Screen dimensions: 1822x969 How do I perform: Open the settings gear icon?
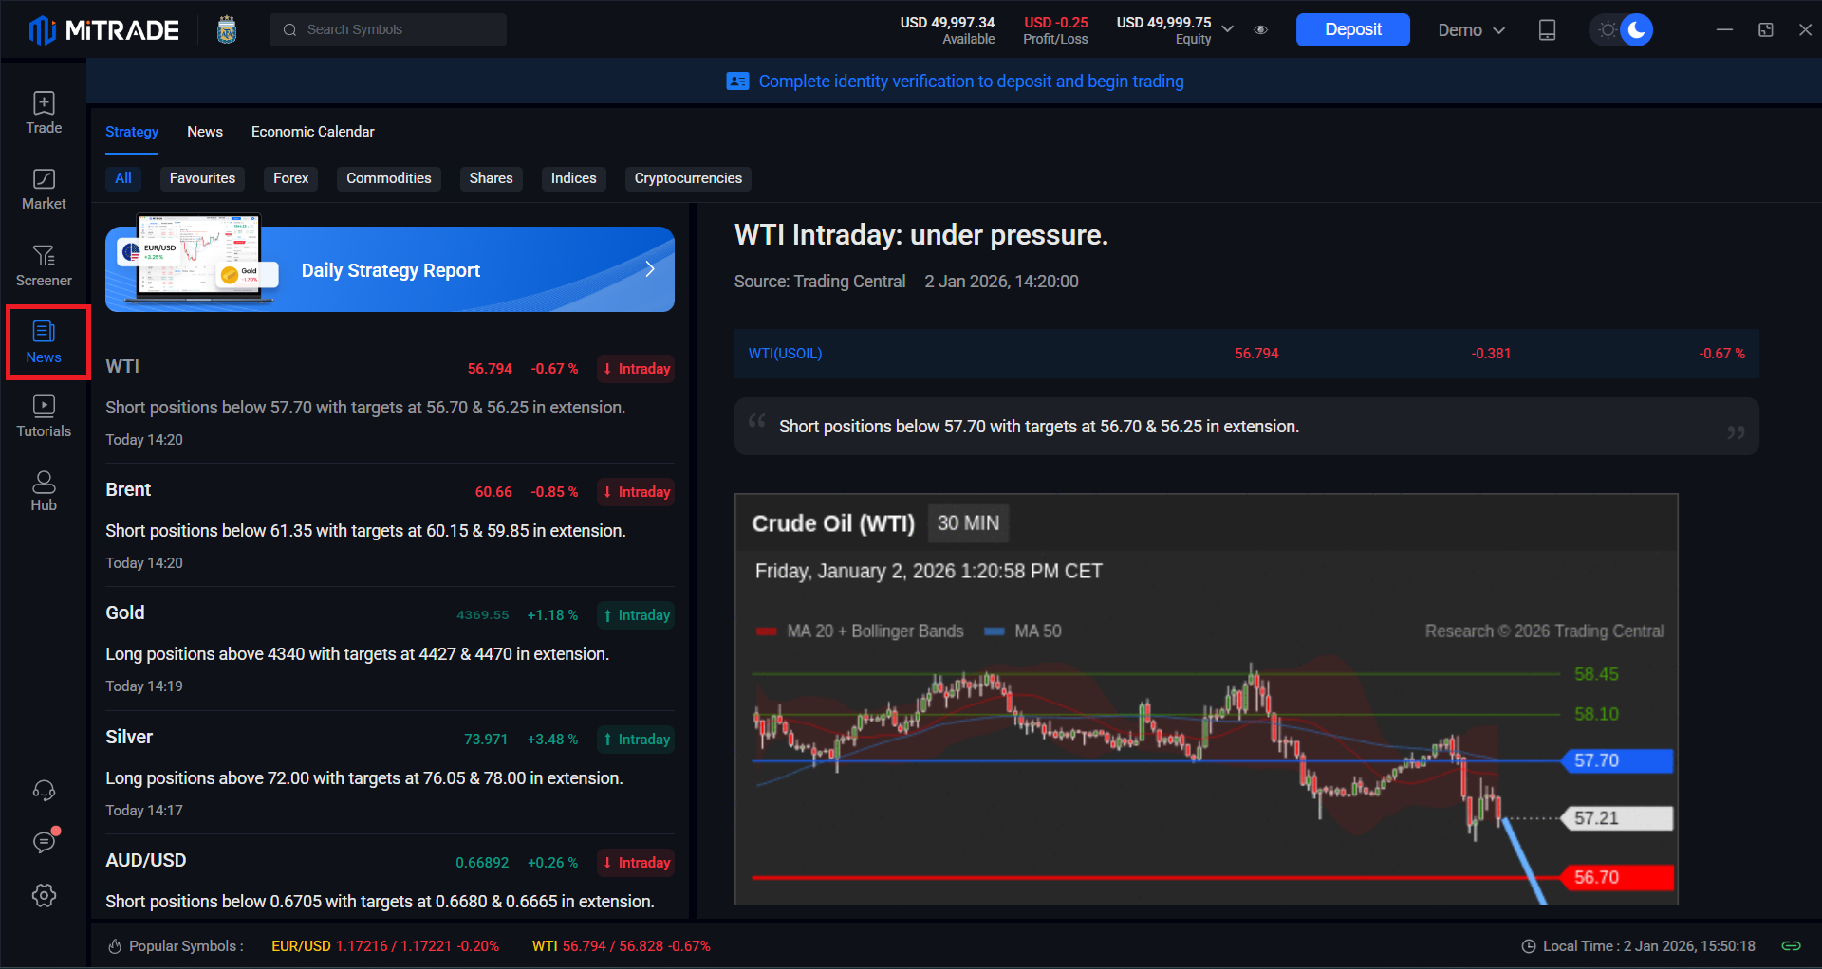coord(44,895)
